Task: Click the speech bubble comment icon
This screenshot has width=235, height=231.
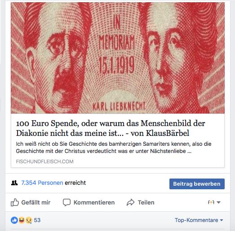Action: coord(67,202)
